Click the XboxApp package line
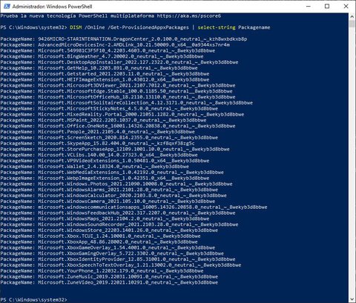356x303 pixels. 99,242
